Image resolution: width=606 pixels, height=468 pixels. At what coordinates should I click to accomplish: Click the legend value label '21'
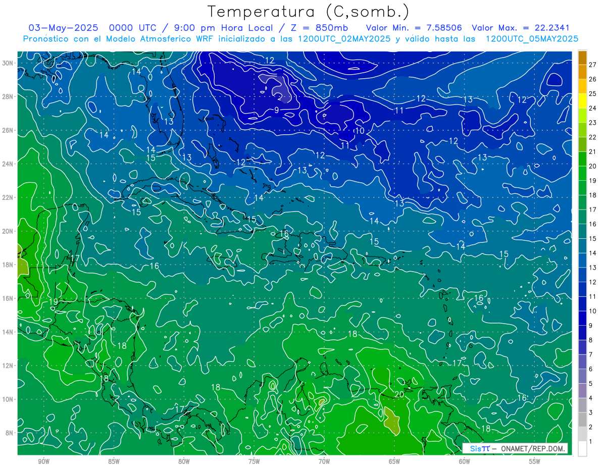(x=593, y=151)
